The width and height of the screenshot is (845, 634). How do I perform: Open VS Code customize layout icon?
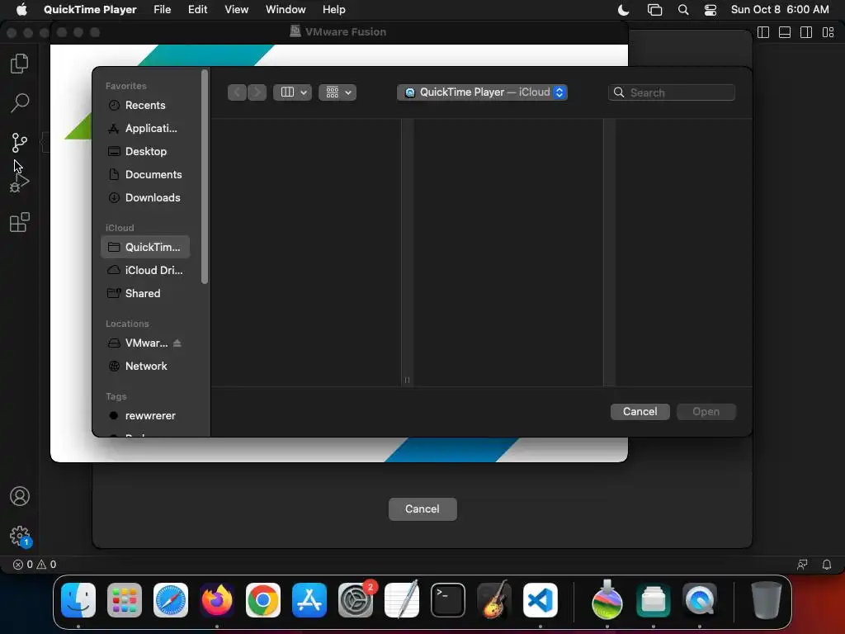pyautogui.click(x=828, y=32)
